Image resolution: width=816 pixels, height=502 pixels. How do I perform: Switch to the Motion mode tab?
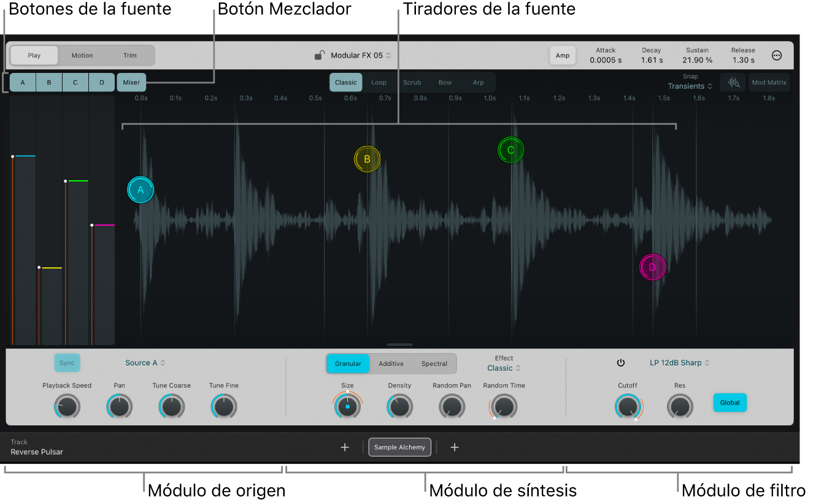point(82,55)
